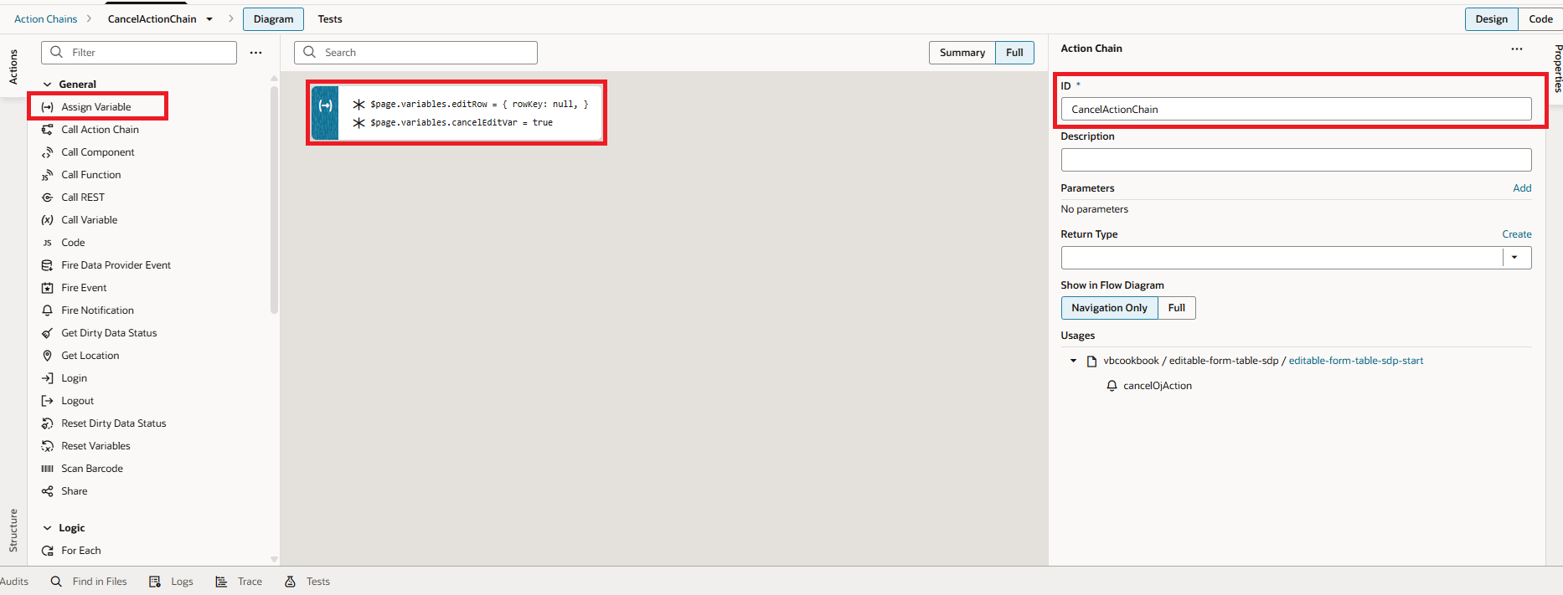
Task: Set flow diagram to Navigation Only
Action: 1108,308
